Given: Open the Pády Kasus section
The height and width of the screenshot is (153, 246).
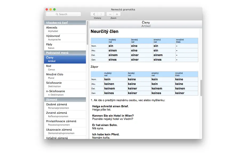Looking at the screenshot, I should pyautogui.click(x=65, y=46).
